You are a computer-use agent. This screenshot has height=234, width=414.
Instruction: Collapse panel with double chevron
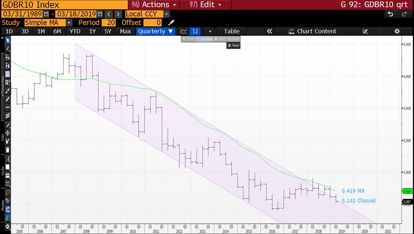click(269, 32)
